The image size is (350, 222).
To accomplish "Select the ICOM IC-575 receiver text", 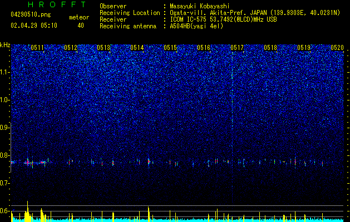I will [223, 19].
